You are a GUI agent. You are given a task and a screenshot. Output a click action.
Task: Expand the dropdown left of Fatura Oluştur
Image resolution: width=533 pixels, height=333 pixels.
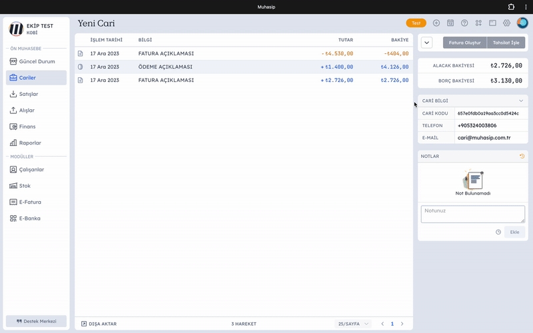(x=427, y=43)
